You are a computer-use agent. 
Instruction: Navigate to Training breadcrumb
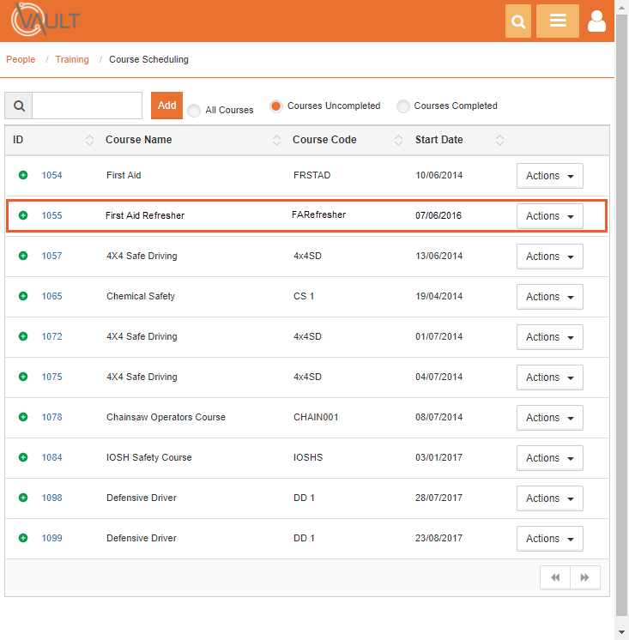coord(72,60)
